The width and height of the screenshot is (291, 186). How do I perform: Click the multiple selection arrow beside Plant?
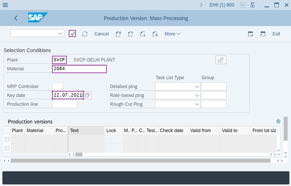pos(221,60)
